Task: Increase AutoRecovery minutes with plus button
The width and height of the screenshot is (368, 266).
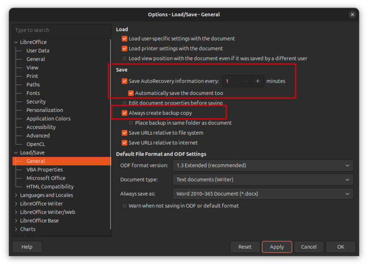Action: [x=258, y=81]
